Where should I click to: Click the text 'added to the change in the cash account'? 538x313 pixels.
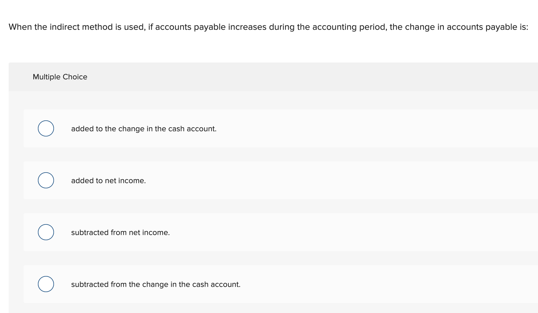point(144,128)
